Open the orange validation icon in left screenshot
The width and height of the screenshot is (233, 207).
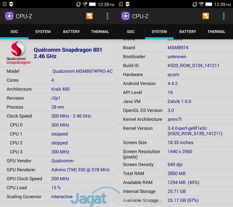89,16
